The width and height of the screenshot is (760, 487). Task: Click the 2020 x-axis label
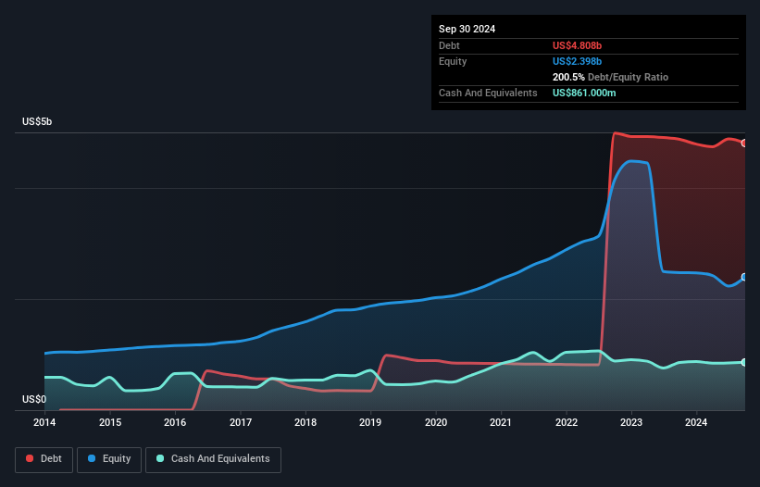436,422
